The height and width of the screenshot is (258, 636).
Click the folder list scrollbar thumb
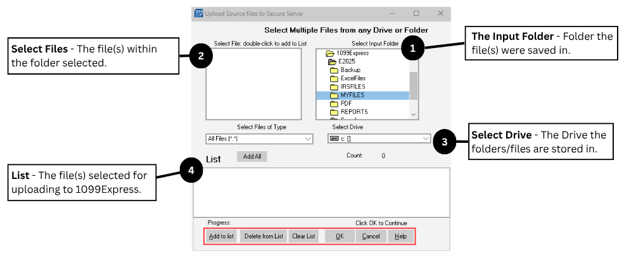click(413, 85)
